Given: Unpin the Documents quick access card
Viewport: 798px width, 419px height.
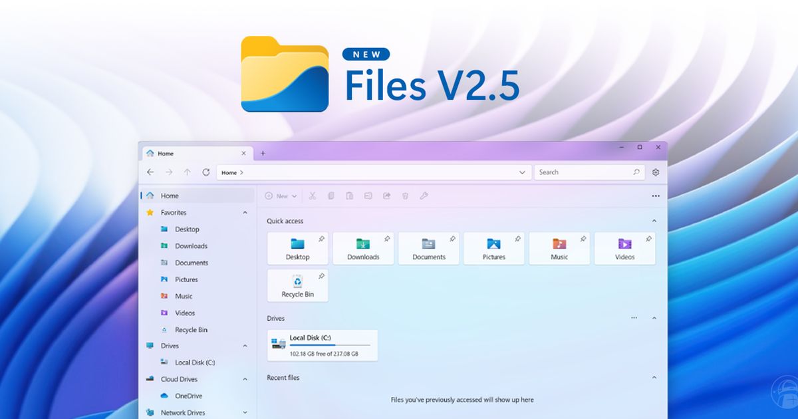Looking at the screenshot, I should point(452,239).
